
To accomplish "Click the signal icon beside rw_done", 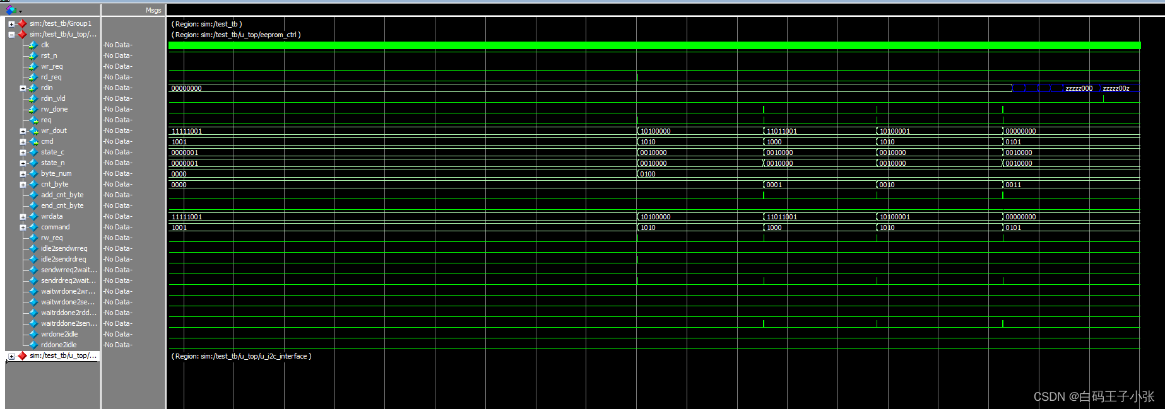I will pyautogui.click(x=33, y=109).
